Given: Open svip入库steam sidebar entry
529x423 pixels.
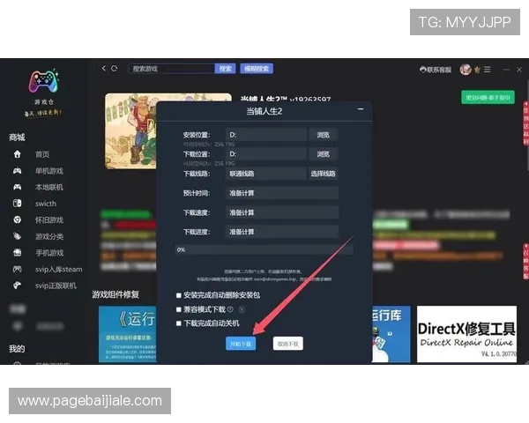Looking at the screenshot, I should (x=59, y=269).
